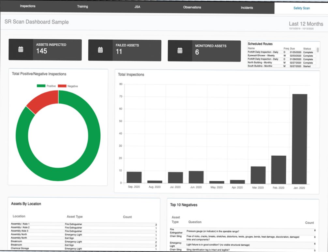Open the Monitored Assets 6 card
The height and width of the screenshot is (252, 328).
[x=204, y=51]
